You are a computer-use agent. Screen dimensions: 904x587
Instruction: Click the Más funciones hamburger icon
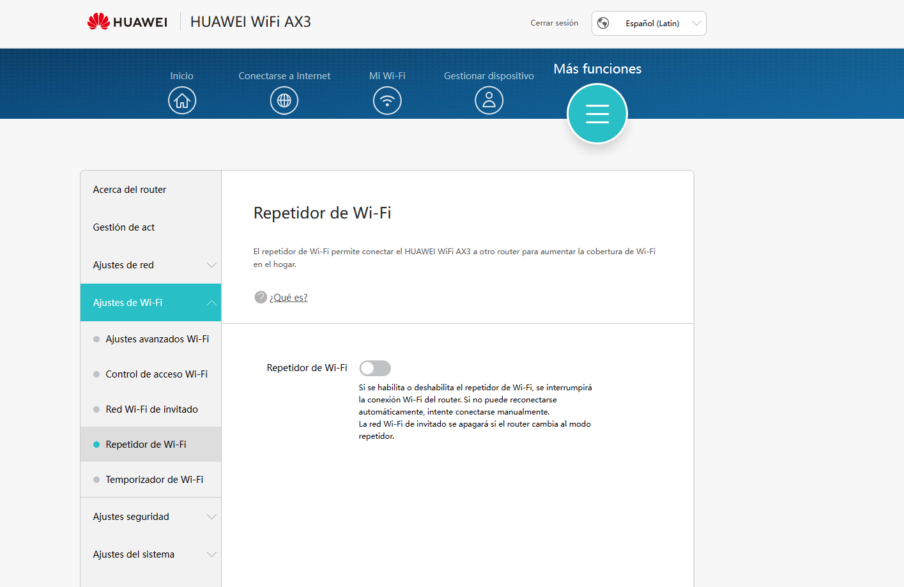pos(597,114)
